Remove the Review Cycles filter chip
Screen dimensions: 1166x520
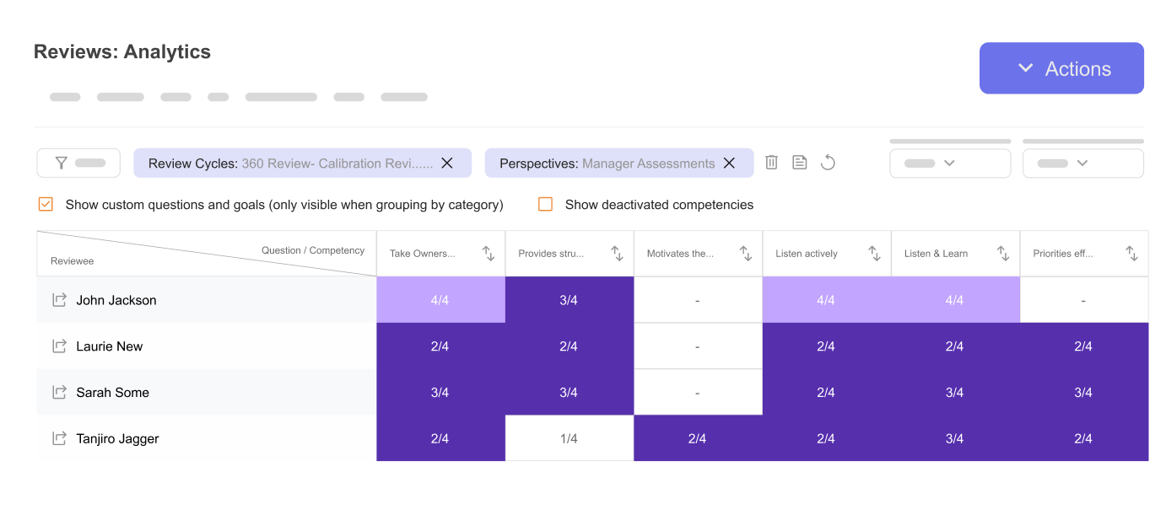coord(447,163)
